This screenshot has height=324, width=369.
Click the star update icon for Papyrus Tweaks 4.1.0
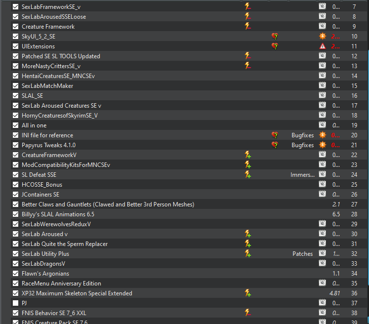323,145
